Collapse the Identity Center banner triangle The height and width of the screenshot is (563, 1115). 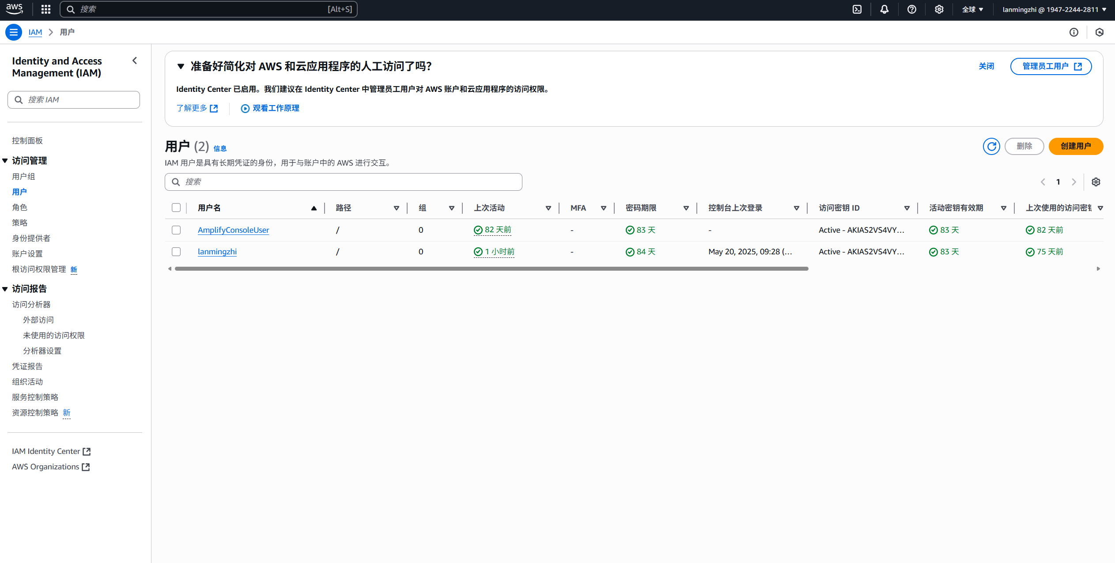(x=181, y=66)
